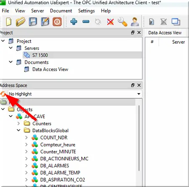The width and height of the screenshot is (189, 187).
Task: Open server properties wrench icon
Action: pos(122,22)
